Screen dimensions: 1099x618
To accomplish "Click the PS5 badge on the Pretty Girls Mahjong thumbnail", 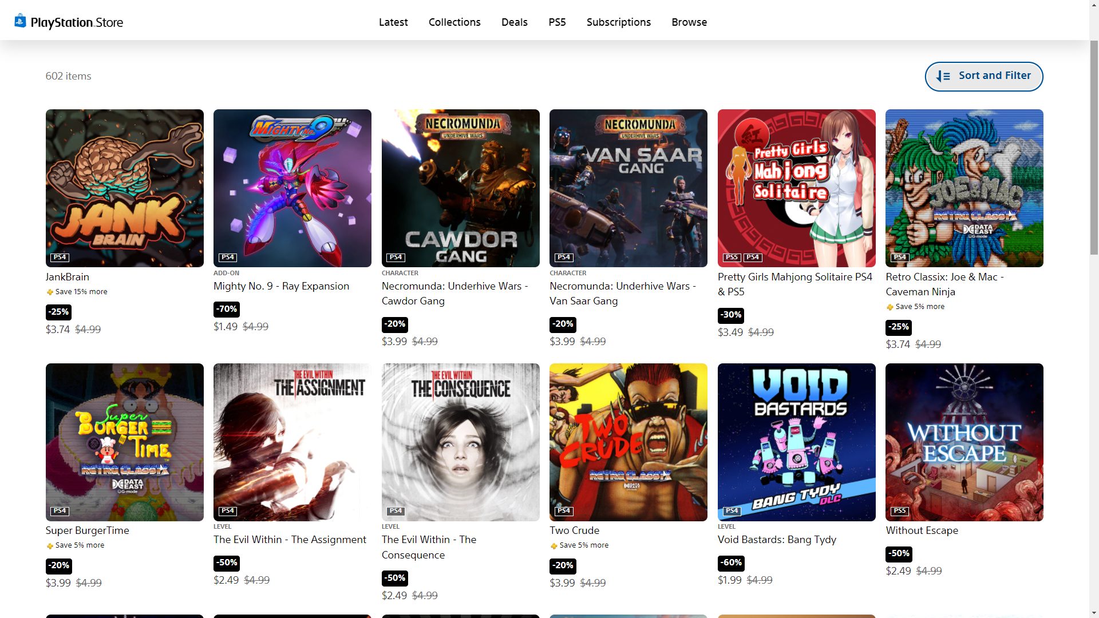I will point(731,257).
